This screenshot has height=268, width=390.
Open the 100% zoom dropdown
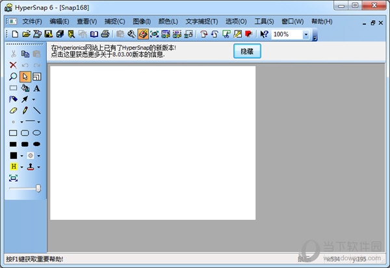pyautogui.click(x=306, y=34)
